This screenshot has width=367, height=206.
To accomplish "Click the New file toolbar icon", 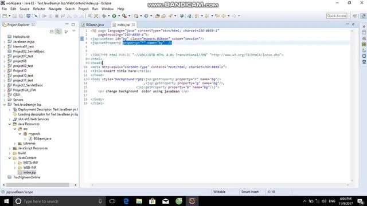I will coord(5,16).
